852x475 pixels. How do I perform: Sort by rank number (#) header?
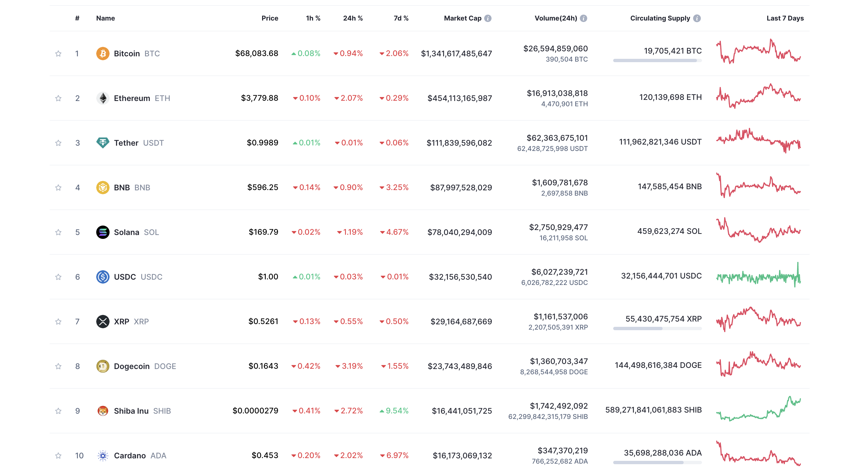coord(77,18)
